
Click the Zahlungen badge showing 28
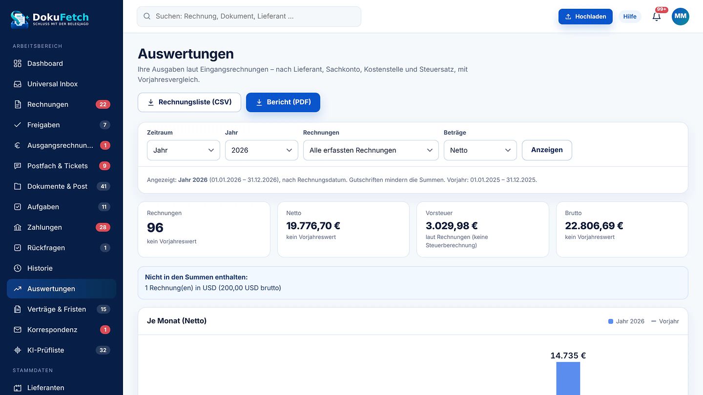tap(103, 227)
